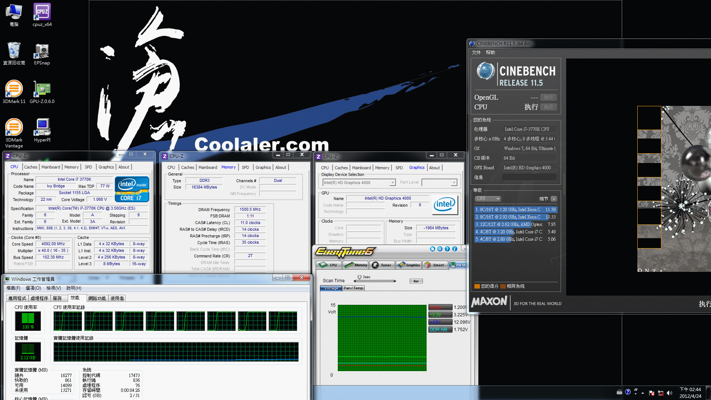Open Mainboard tab in third CPU-Z window
The width and height of the screenshot is (711, 400).
(361, 168)
